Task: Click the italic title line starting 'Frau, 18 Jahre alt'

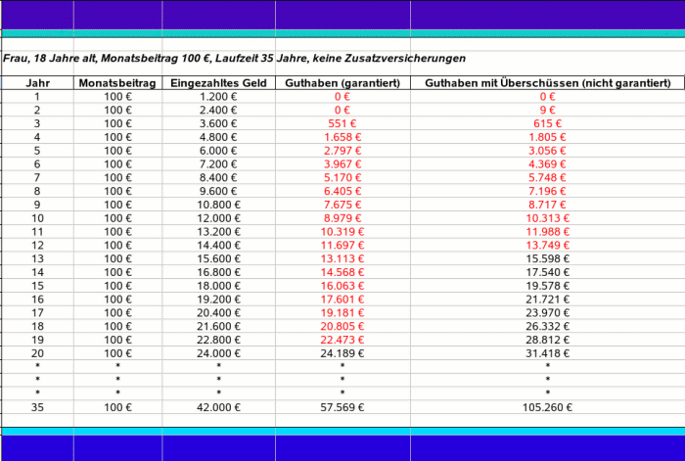Action: (234, 58)
